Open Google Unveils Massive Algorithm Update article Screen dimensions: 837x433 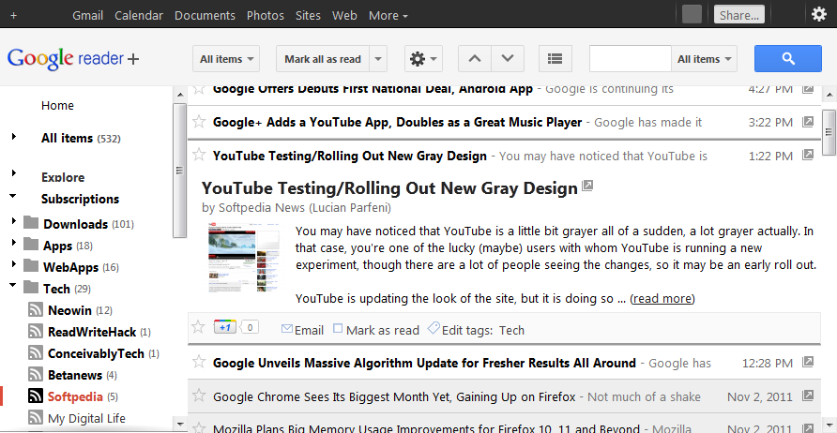pyautogui.click(x=424, y=363)
